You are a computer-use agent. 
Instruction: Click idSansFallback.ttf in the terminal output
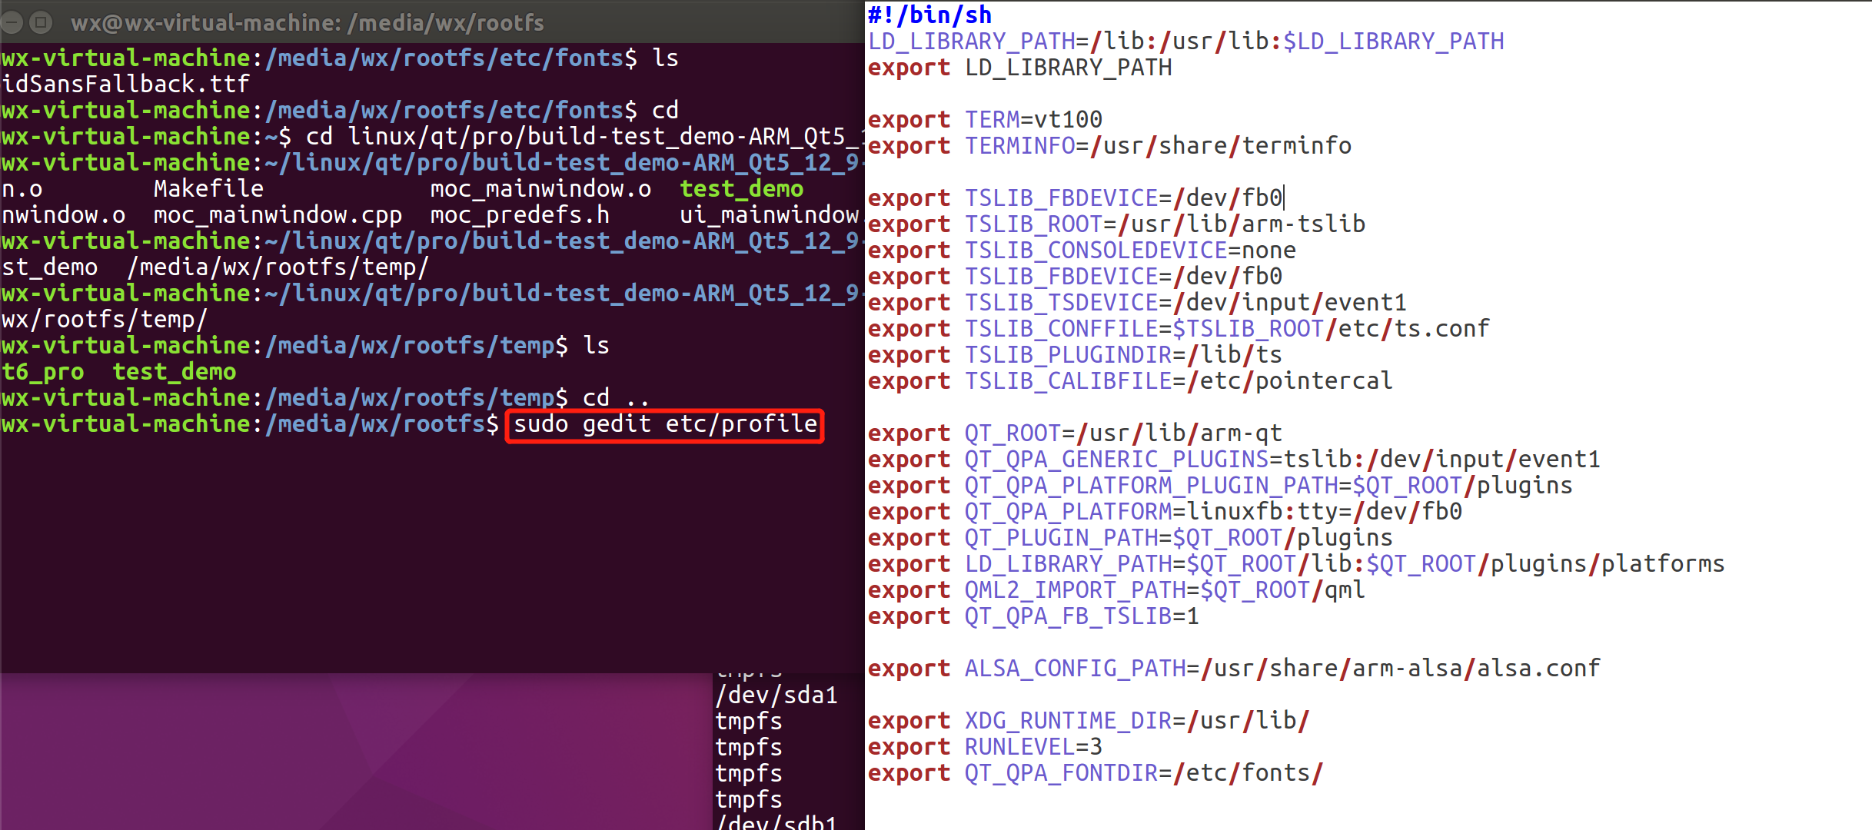(125, 84)
